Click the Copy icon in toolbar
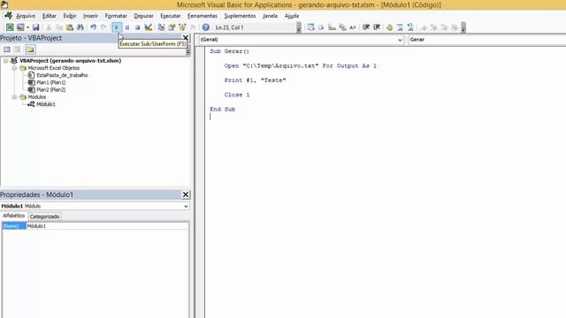Image resolution: width=566 pixels, height=318 pixels. (x=59, y=27)
